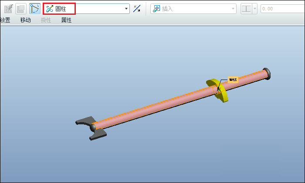Open the 移动 panel tab
This screenshot has height=183, width=305.
click(x=25, y=20)
